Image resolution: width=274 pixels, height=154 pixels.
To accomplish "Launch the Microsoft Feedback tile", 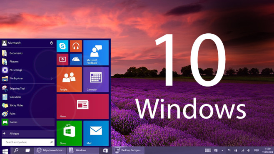I will coord(96,53).
